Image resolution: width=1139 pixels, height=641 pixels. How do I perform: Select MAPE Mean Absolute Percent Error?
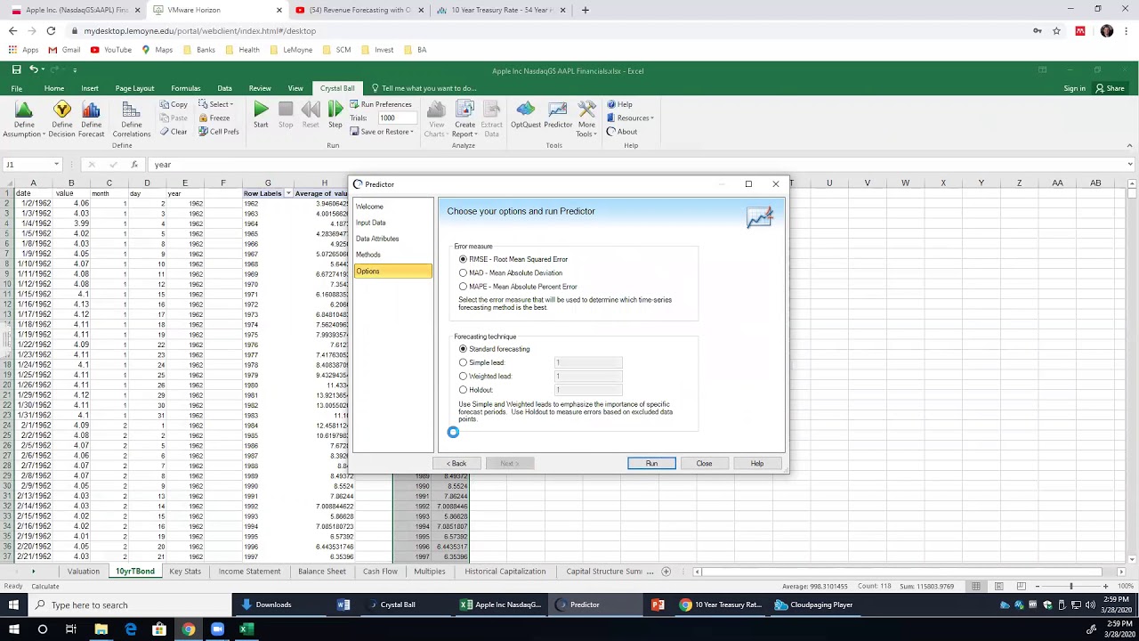coord(463,287)
